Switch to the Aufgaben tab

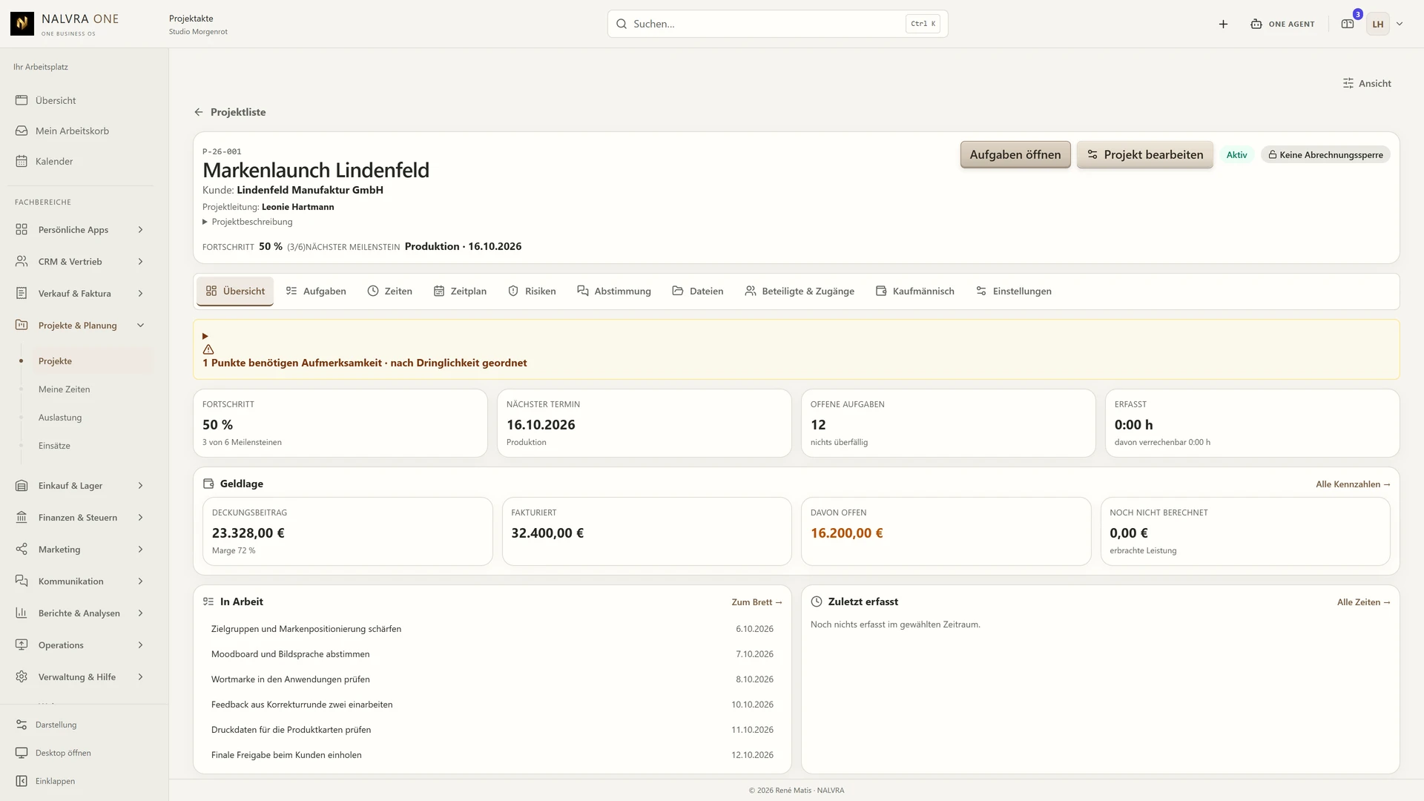(316, 291)
